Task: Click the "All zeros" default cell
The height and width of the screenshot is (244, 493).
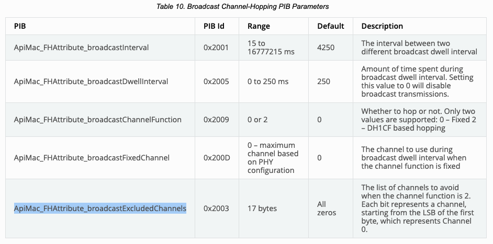Action: point(327,208)
